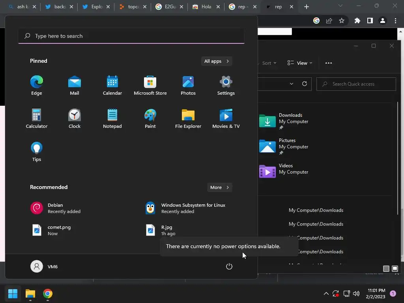Open Chrome on the taskbar

pyautogui.click(x=48, y=294)
